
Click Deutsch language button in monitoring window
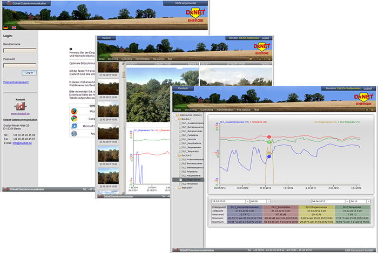tap(183, 88)
